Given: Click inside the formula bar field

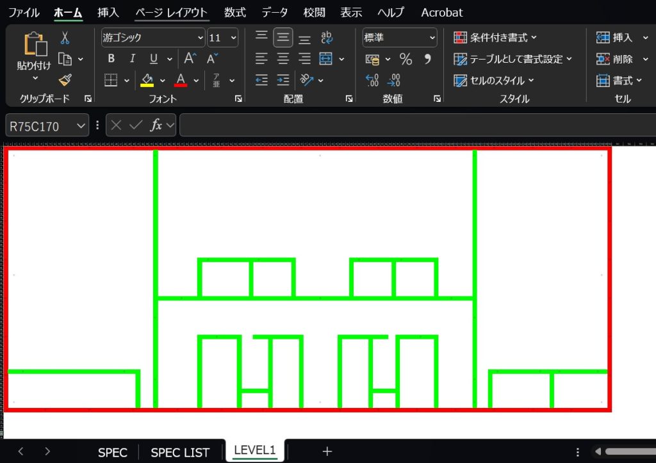Looking at the screenshot, I should 416,126.
